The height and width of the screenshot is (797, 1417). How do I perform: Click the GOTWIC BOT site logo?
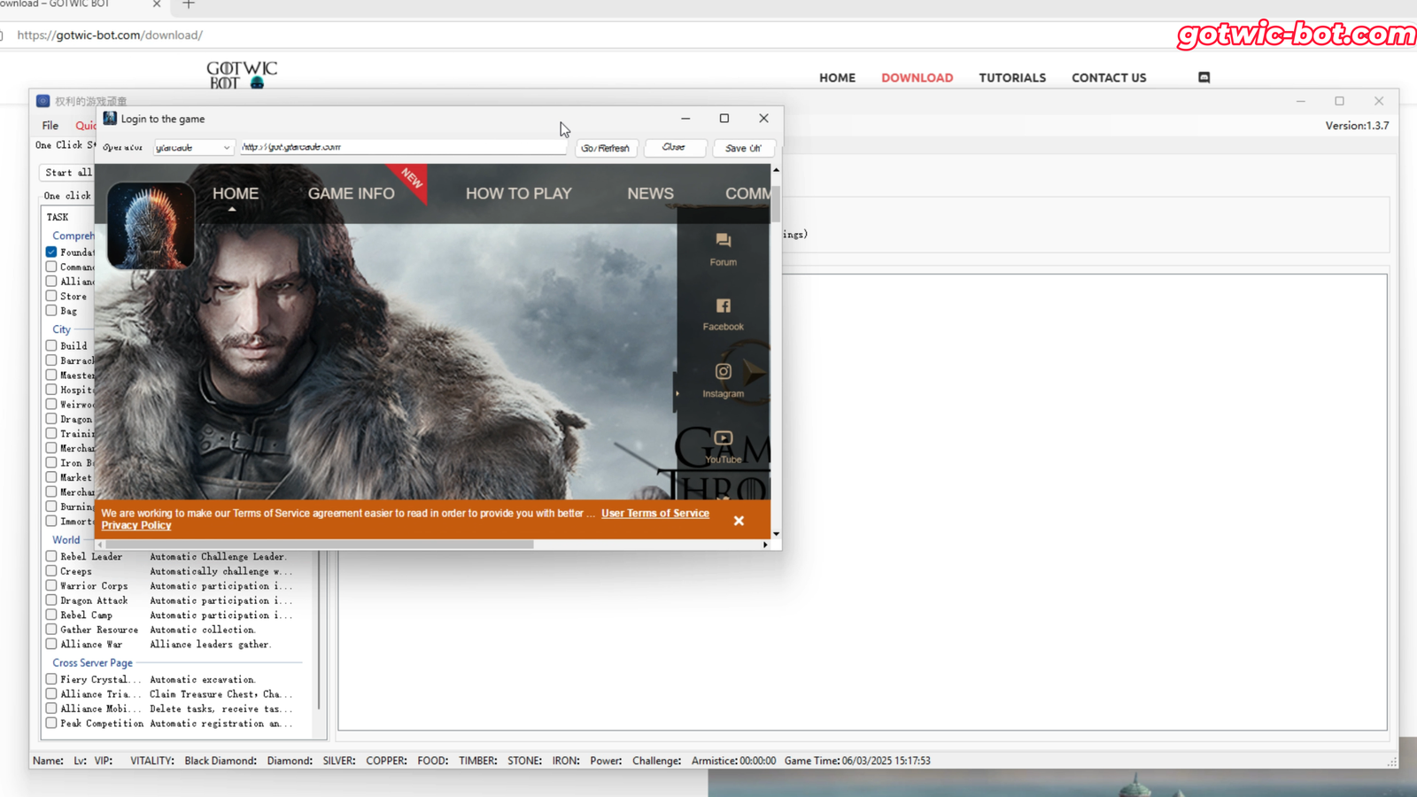[241, 75]
